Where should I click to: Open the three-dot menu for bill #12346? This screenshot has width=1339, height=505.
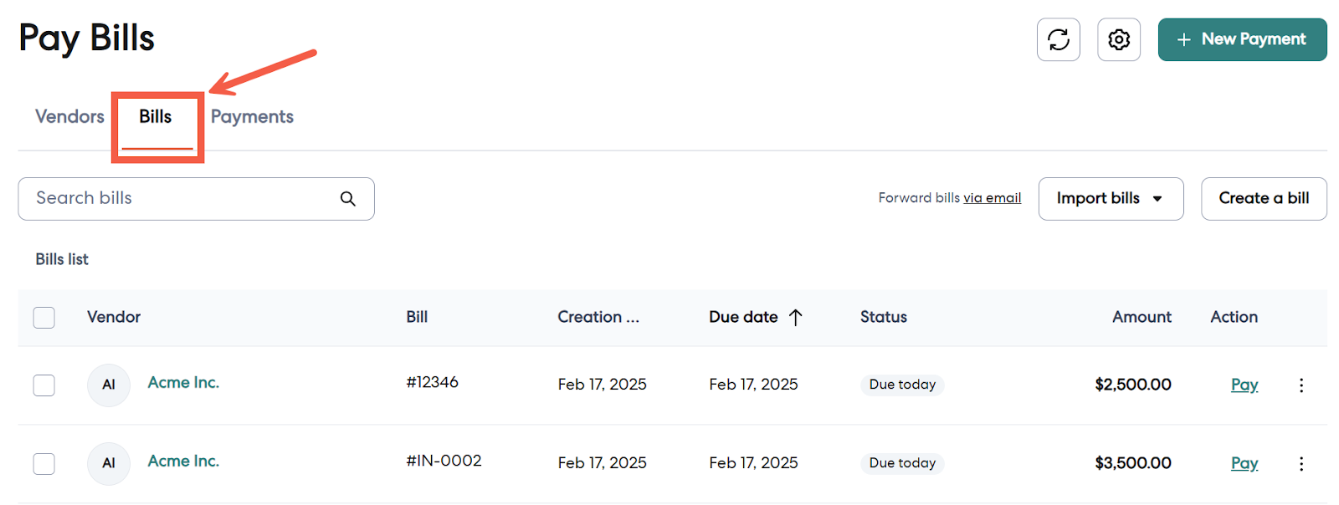[x=1301, y=385]
